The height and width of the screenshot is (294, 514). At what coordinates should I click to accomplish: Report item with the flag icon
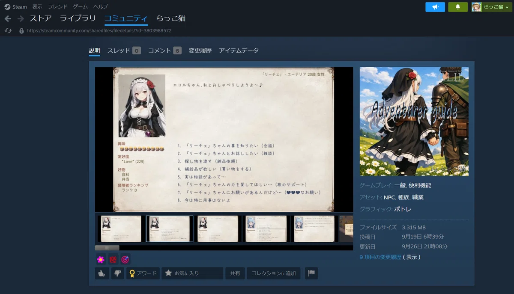coord(311,273)
